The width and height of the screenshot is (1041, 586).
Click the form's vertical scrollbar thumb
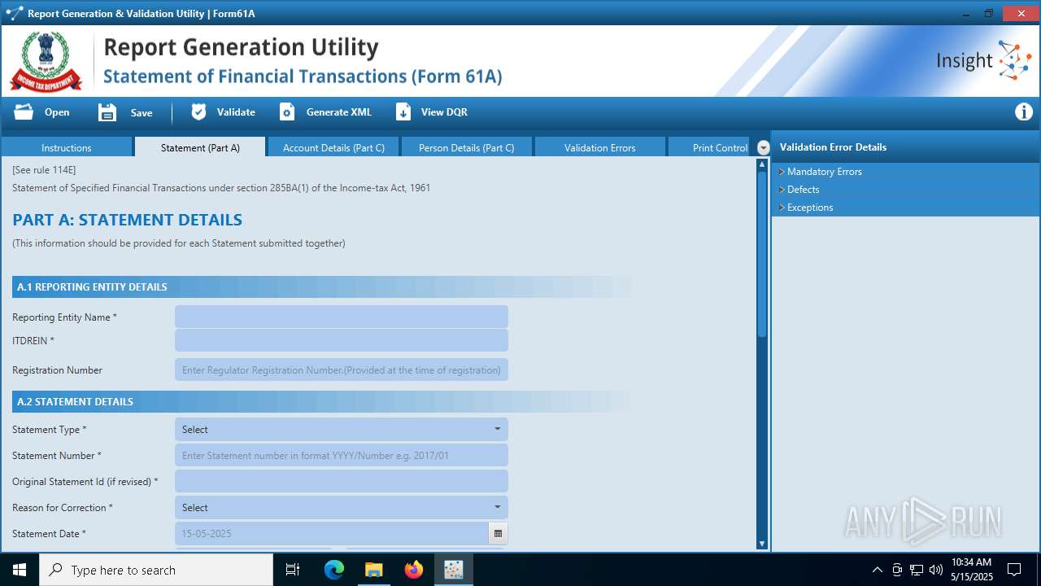click(x=762, y=254)
